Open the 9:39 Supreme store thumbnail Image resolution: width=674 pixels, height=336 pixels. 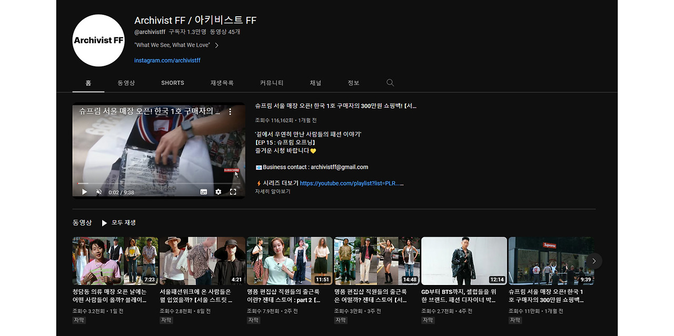(551, 261)
